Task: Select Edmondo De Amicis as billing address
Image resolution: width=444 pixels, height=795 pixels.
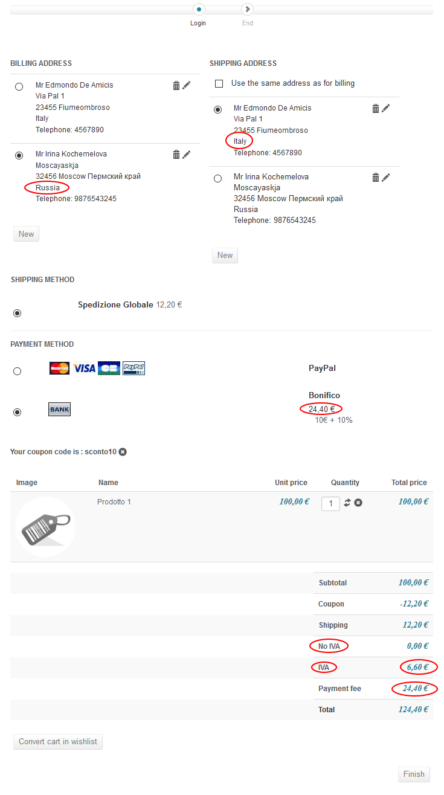Action: (19, 86)
